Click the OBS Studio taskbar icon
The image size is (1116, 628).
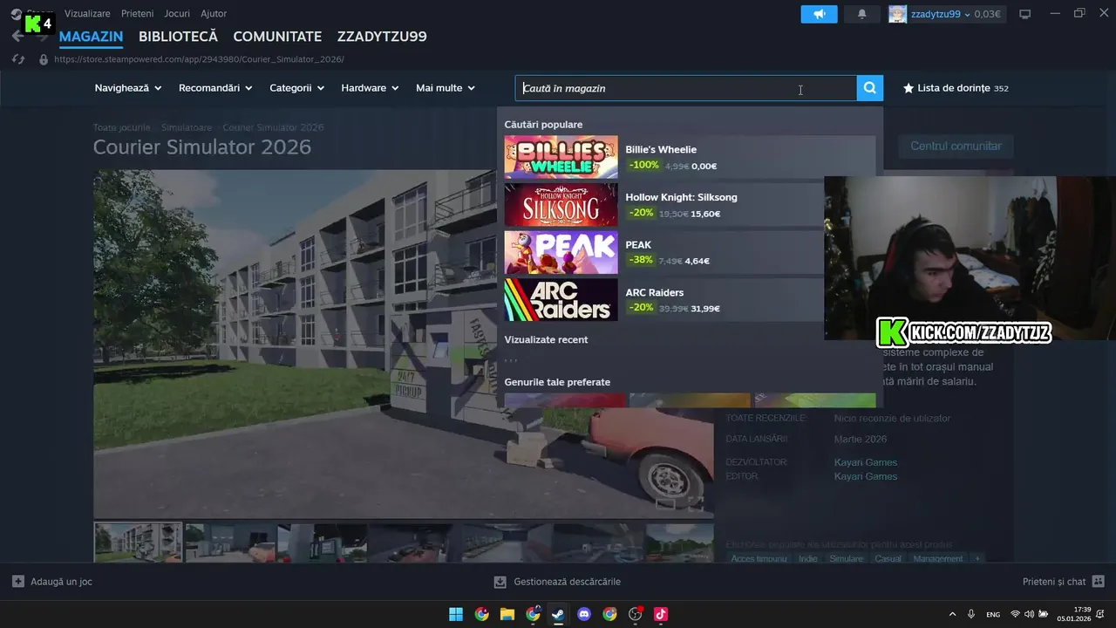coord(636,614)
